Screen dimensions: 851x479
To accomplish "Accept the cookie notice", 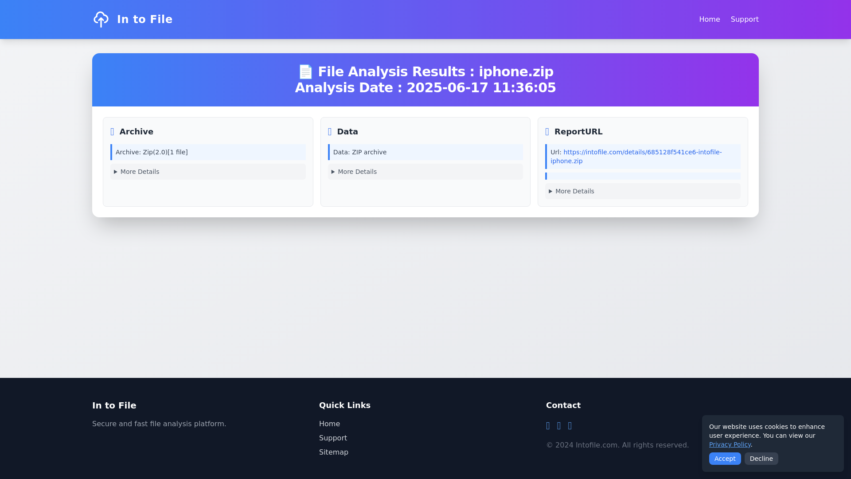I will 725,459.
